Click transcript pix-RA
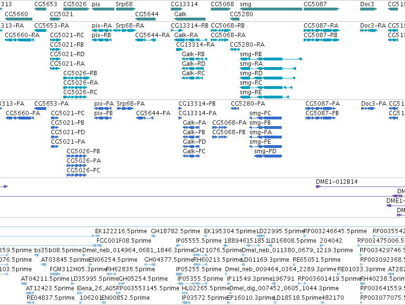Screen dimensions: 405x305 click(104, 30)
